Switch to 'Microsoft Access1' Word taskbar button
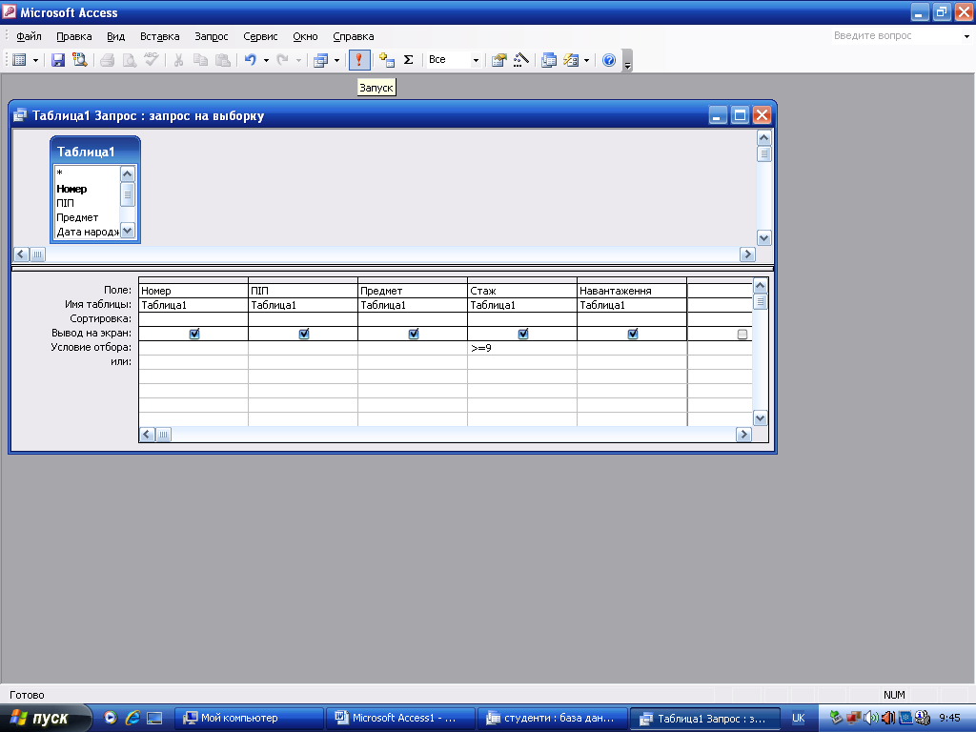This screenshot has height=732, width=976. pos(401,719)
